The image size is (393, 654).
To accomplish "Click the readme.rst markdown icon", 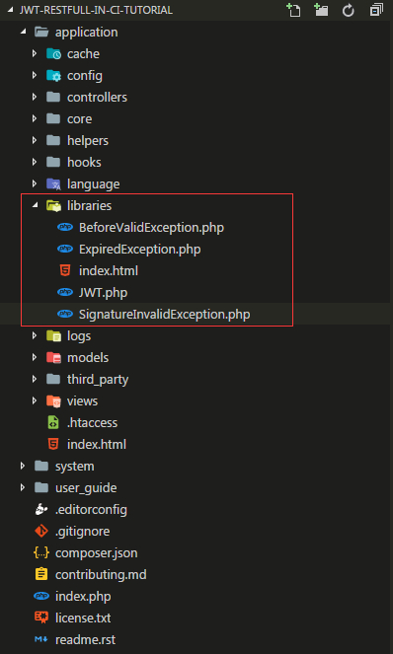I will (41, 639).
